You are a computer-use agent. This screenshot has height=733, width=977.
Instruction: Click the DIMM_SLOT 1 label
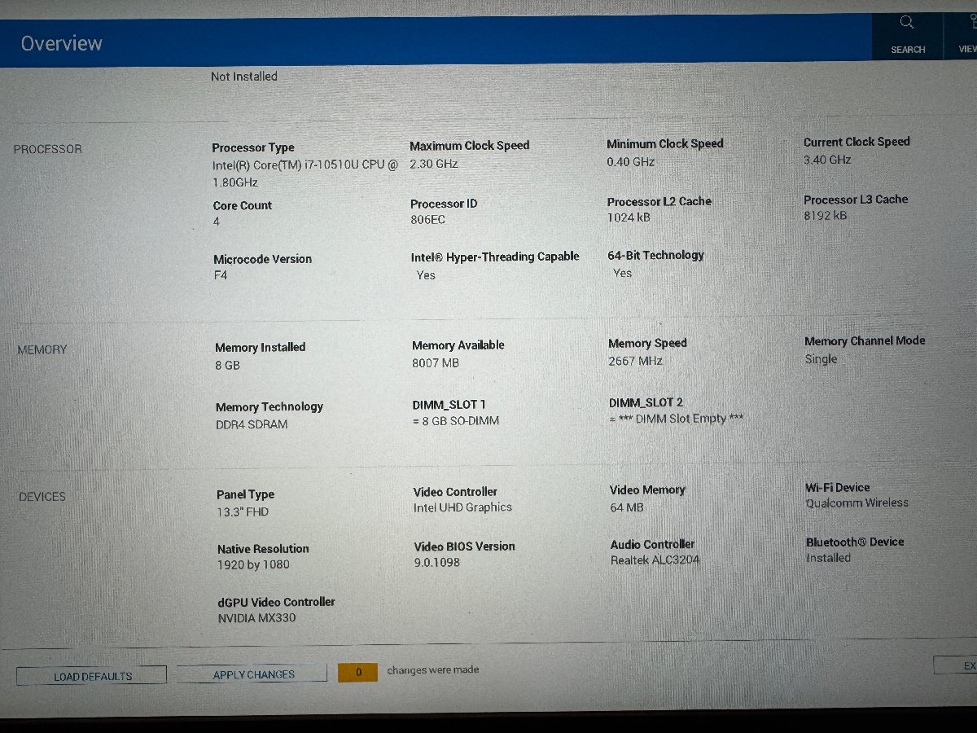point(449,405)
